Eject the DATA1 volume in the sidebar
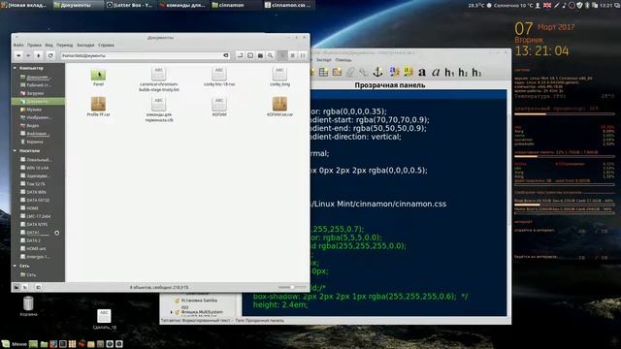 (56, 233)
